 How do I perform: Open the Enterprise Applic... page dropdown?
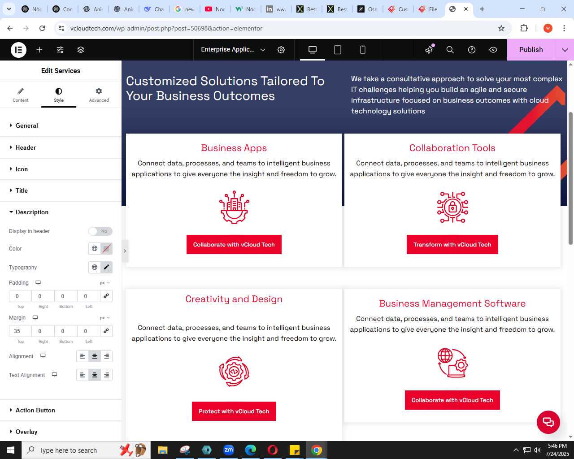233,50
